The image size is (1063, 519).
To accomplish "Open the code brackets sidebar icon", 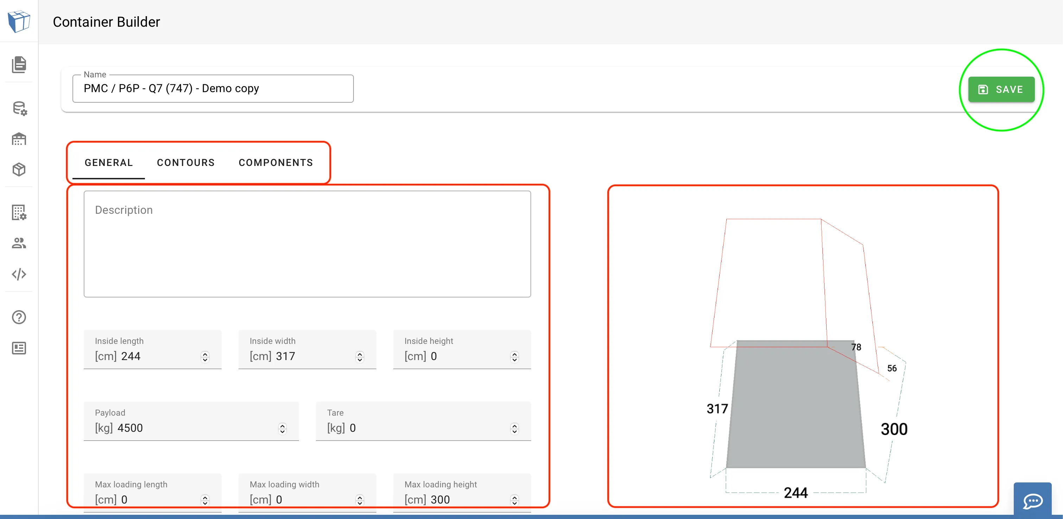I will point(19,274).
